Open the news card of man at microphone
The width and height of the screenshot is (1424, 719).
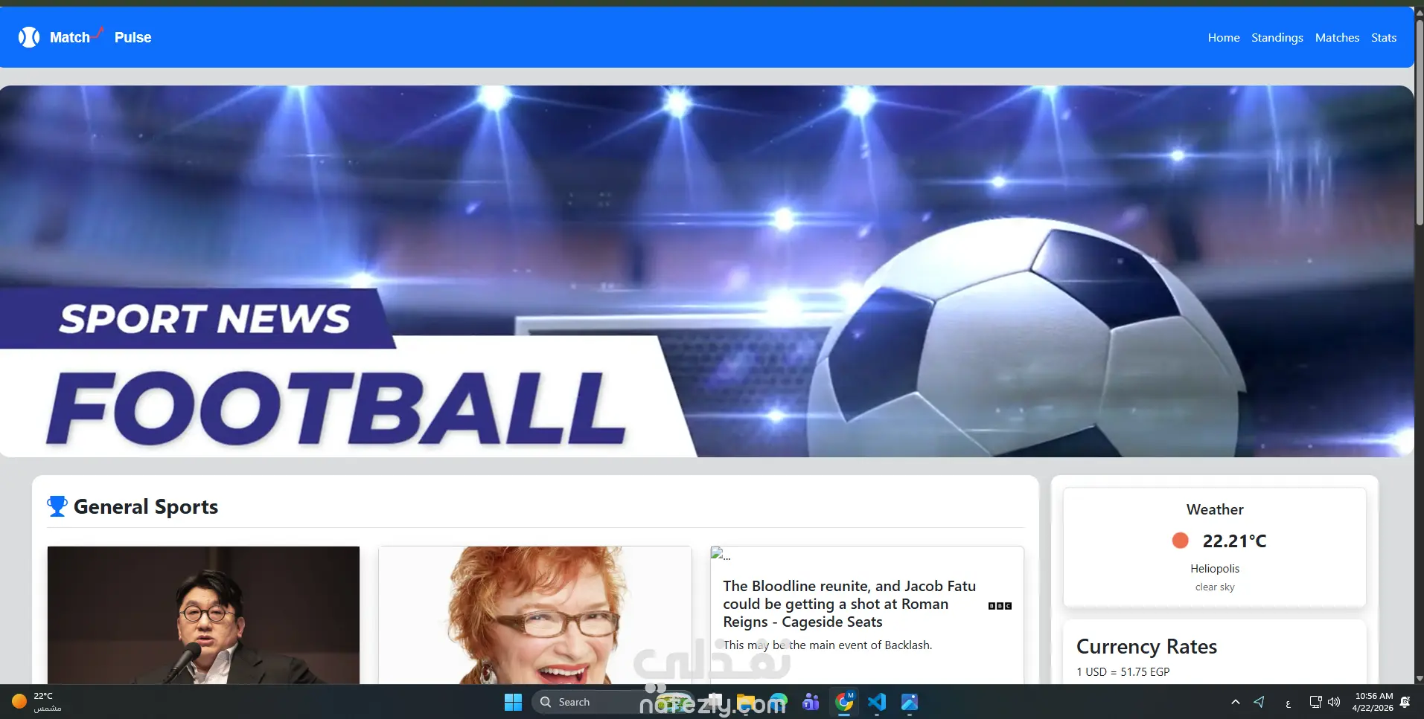(203, 615)
